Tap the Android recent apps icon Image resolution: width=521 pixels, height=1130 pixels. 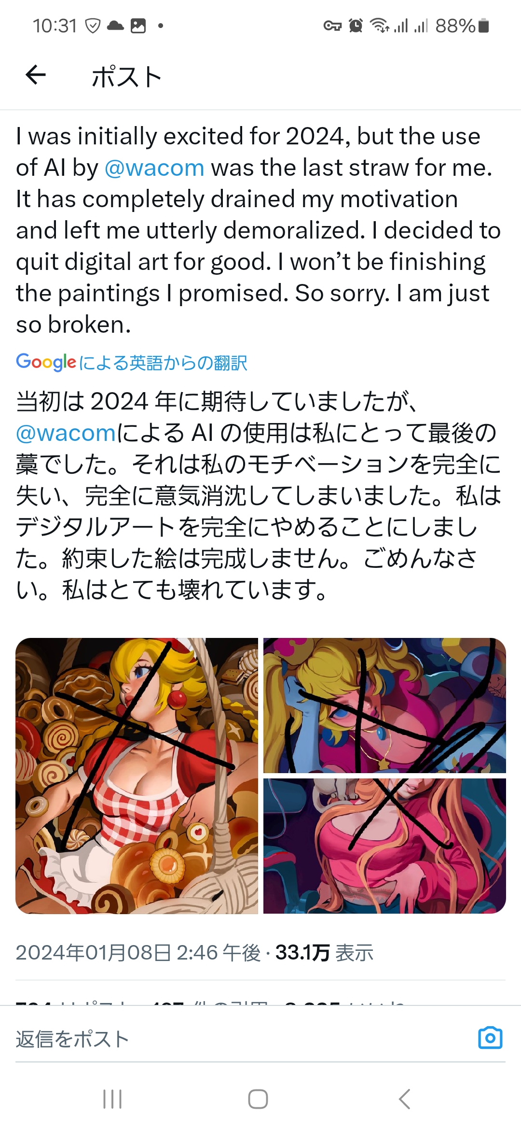coord(112,1099)
